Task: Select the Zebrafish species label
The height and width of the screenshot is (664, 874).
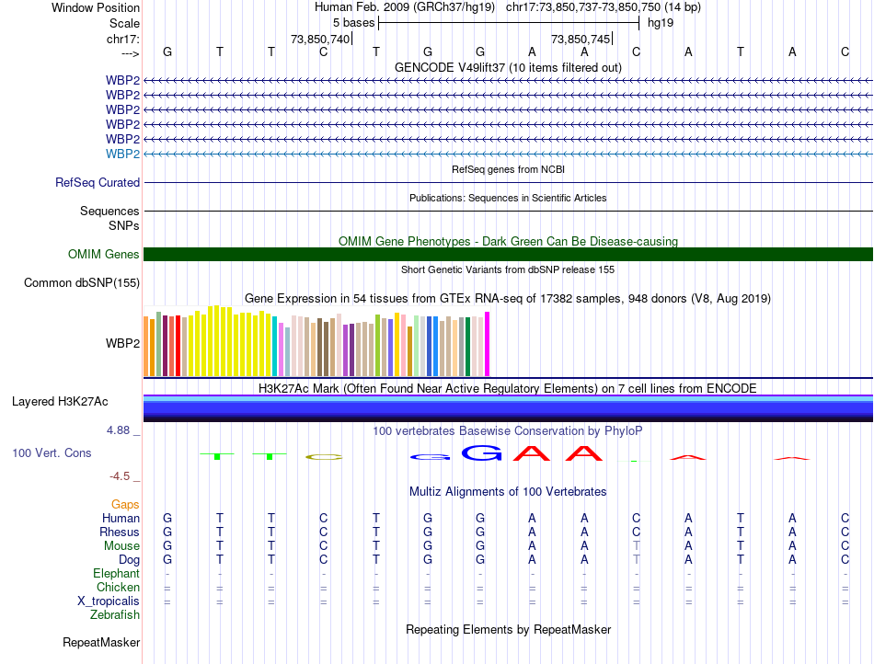Action: (x=115, y=615)
